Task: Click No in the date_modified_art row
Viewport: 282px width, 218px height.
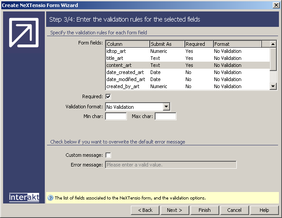Action: point(188,79)
